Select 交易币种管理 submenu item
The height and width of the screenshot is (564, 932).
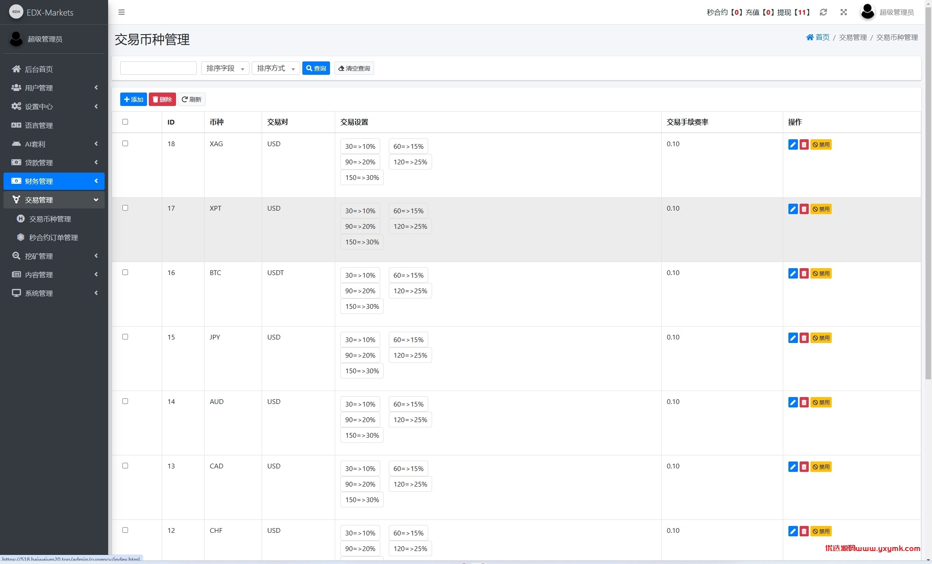coord(54,219)
